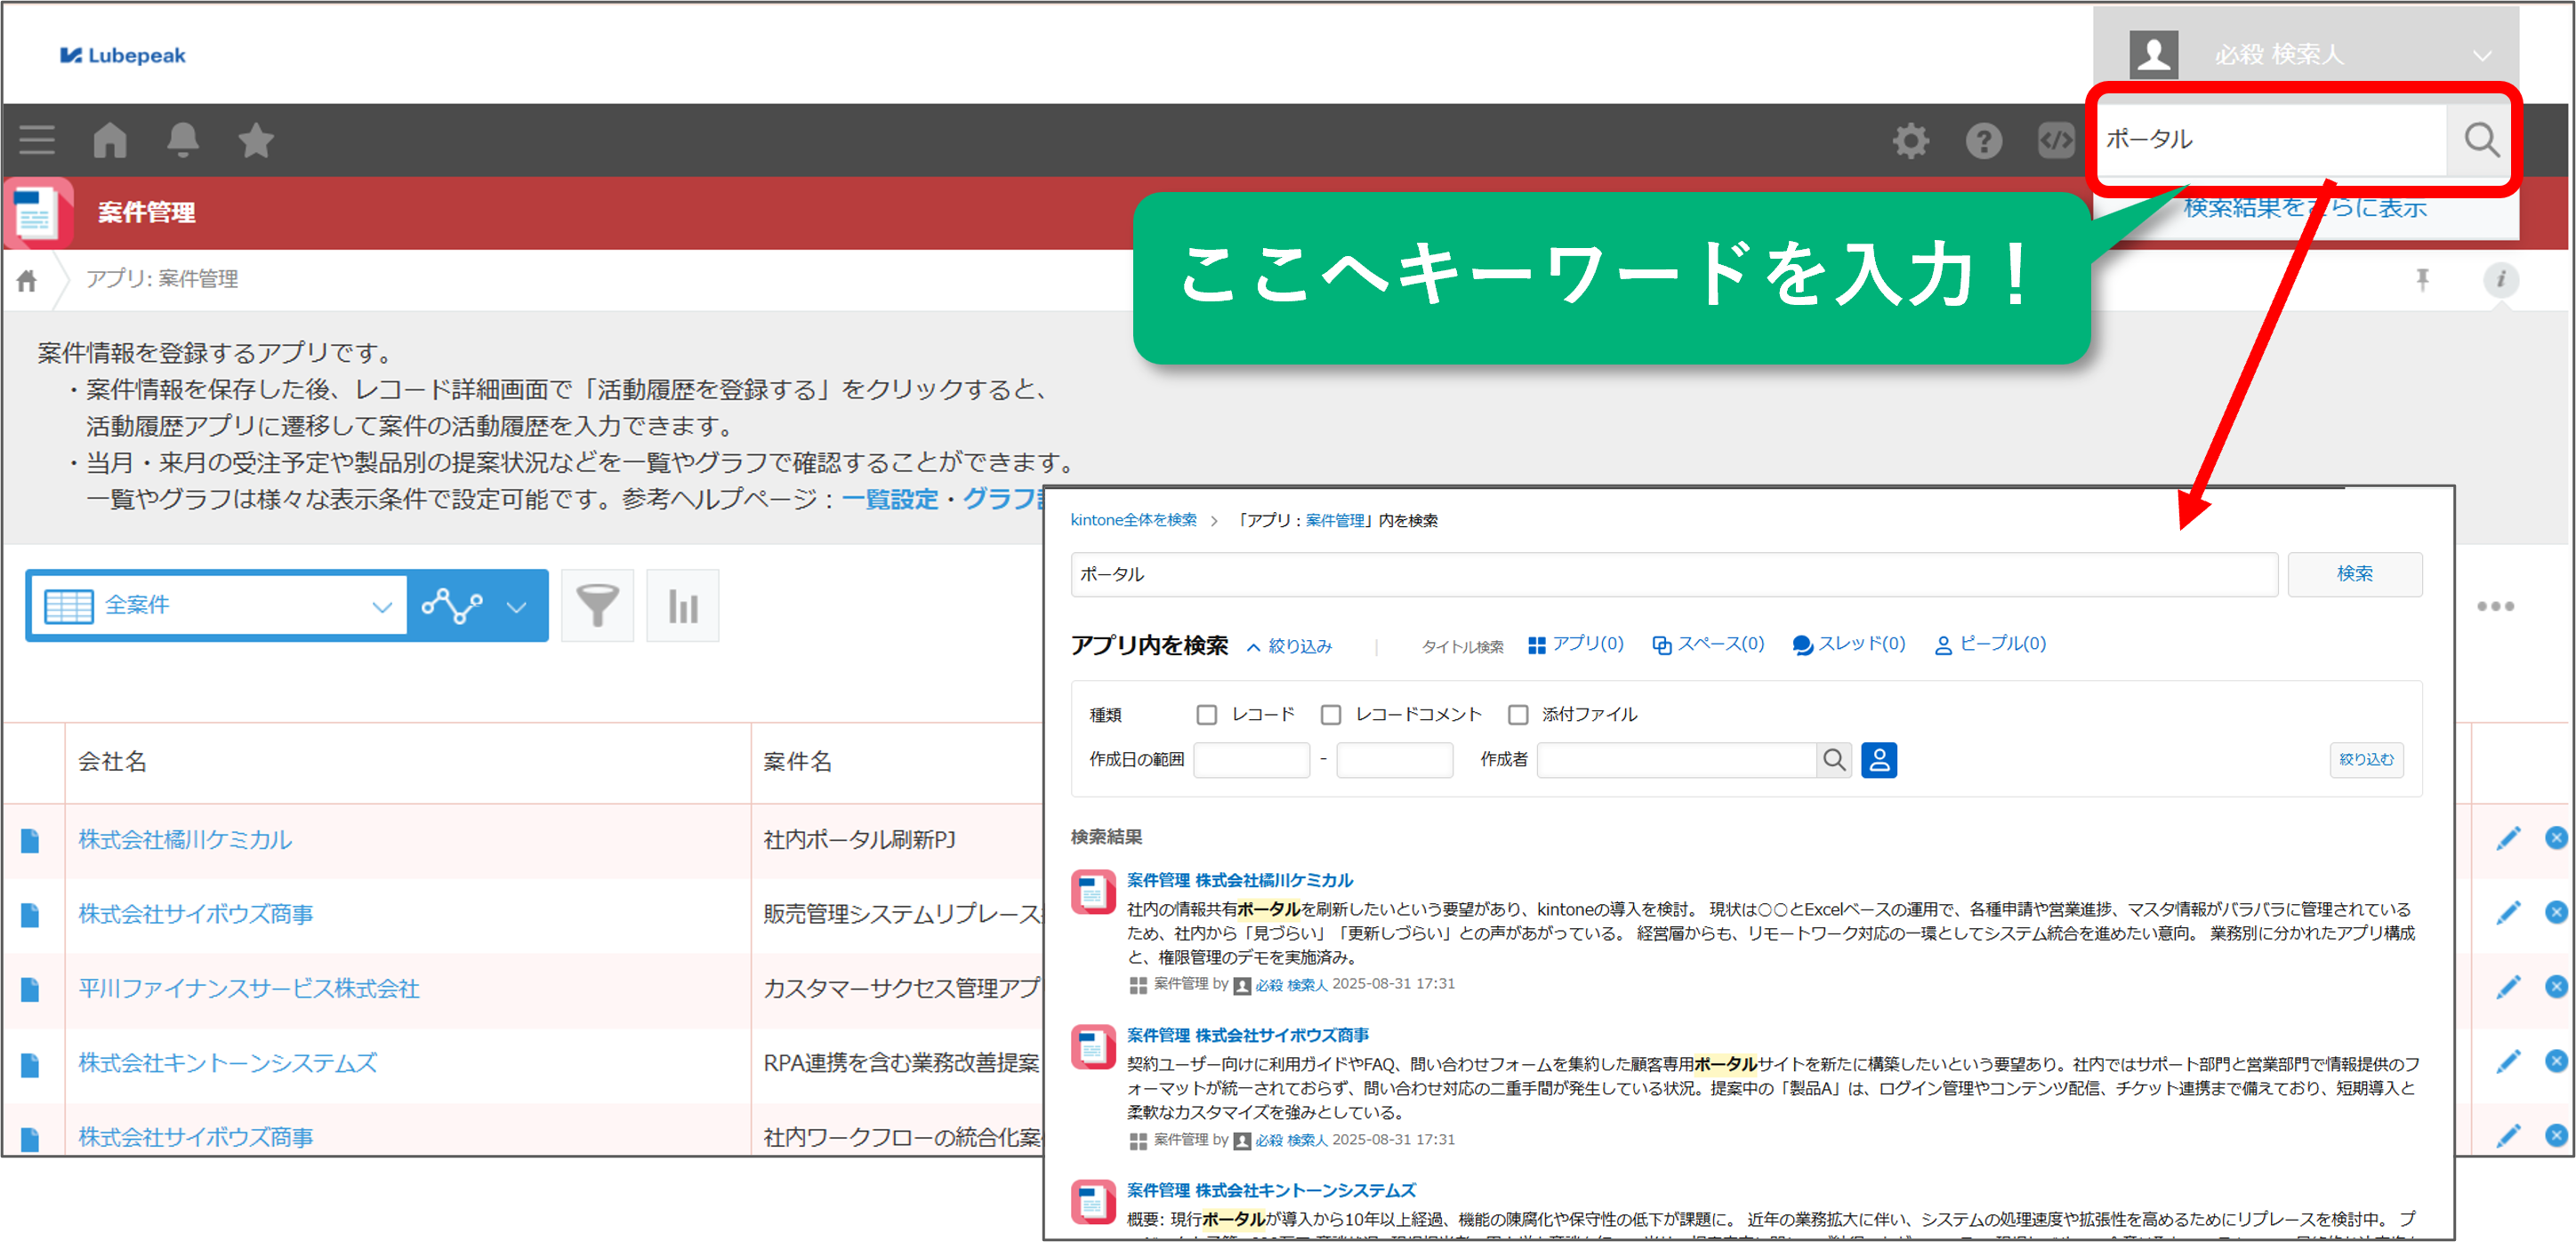The image size is (2576, 1242).
Task: Click the filter funnel icon
Action: coord(597,605)
